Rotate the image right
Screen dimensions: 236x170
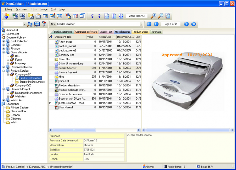pyautogui.click(x=99, y=16)
